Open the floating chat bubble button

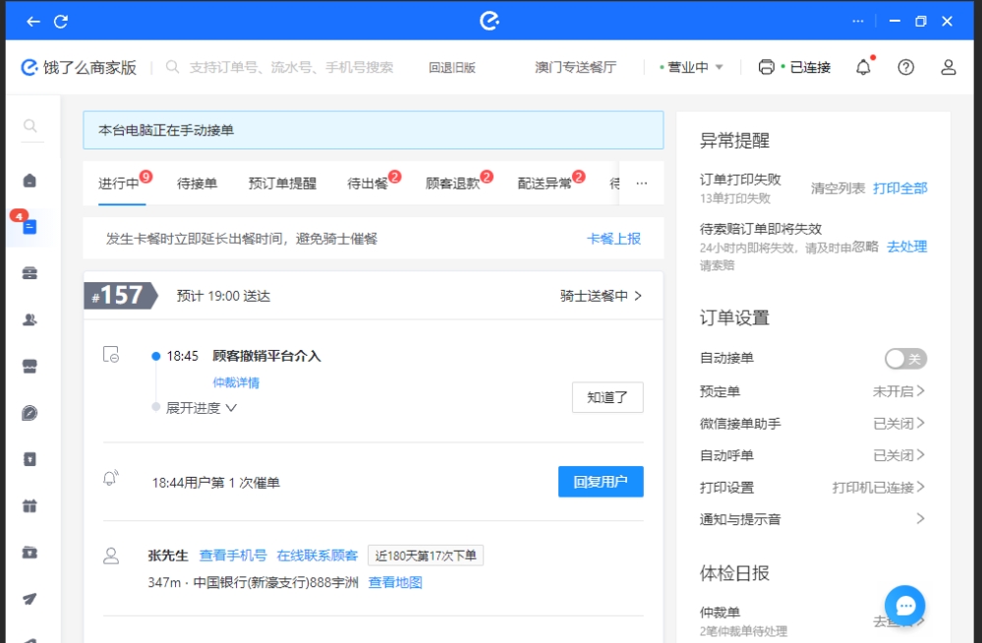pyautogui.click(x=904, y=605)
